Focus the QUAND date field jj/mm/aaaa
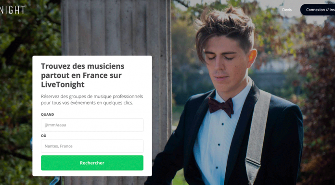Screen dimensions: 335x185 tap(92, 125)
